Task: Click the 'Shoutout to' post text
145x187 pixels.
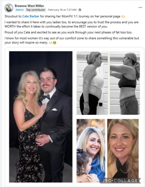Action: (x=13, y=16)
